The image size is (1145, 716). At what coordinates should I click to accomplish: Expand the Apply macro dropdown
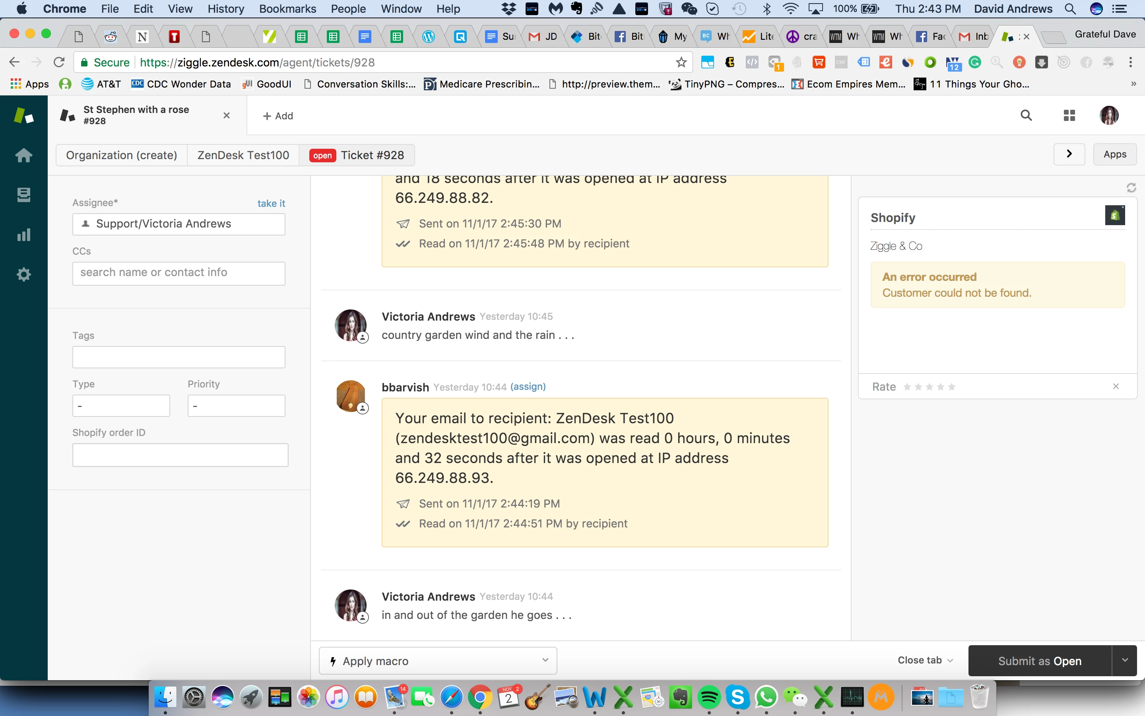[438, 661]
